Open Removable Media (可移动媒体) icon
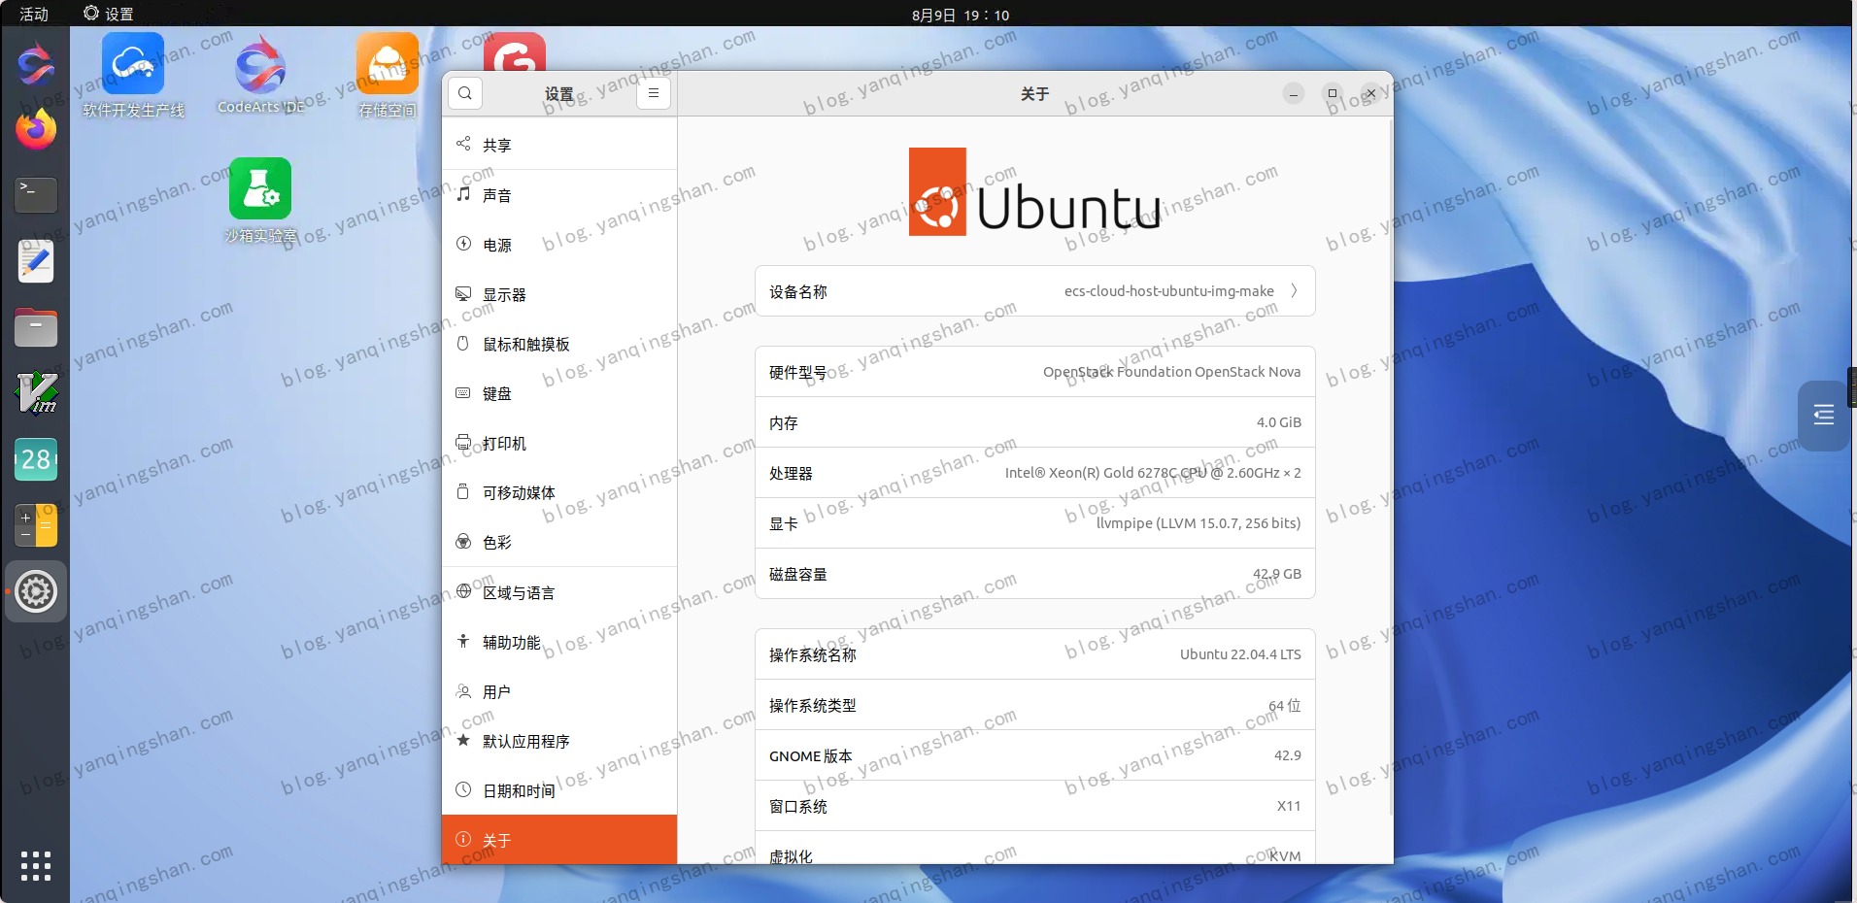The image size is (1857, 903). pyautogui.click(x=463, y=491)
